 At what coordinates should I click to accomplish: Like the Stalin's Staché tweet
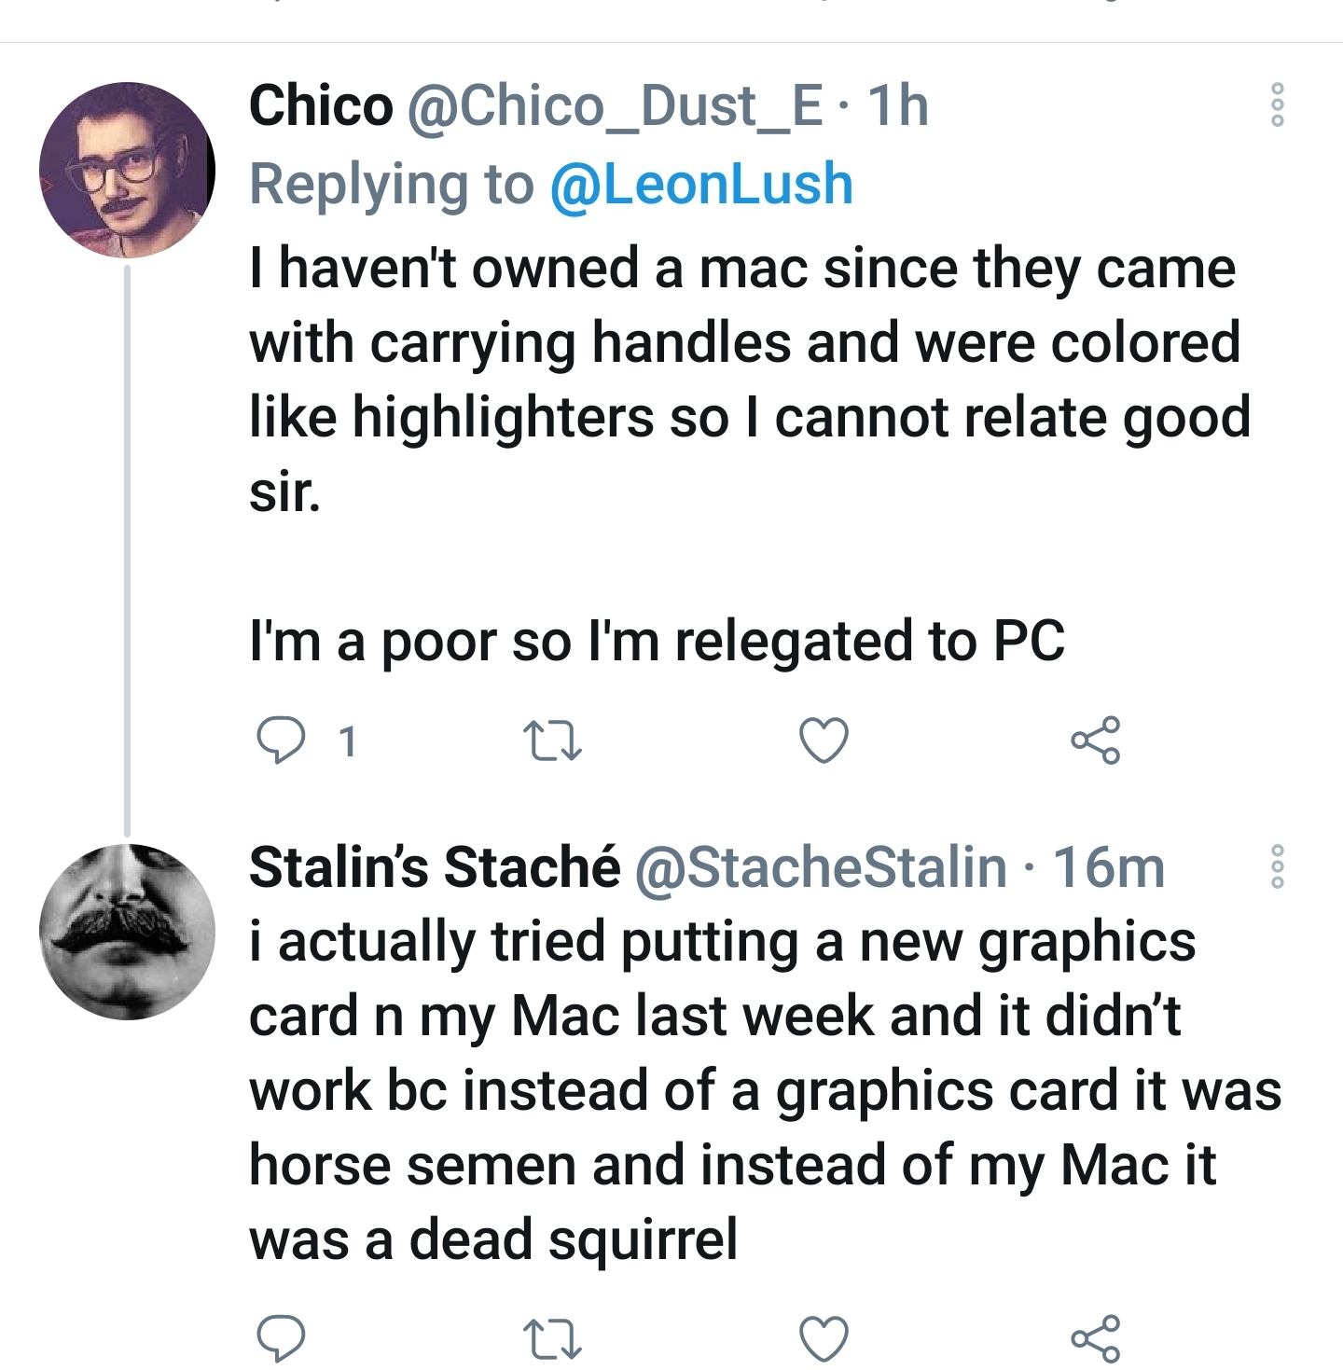(x=824, y=1339)
